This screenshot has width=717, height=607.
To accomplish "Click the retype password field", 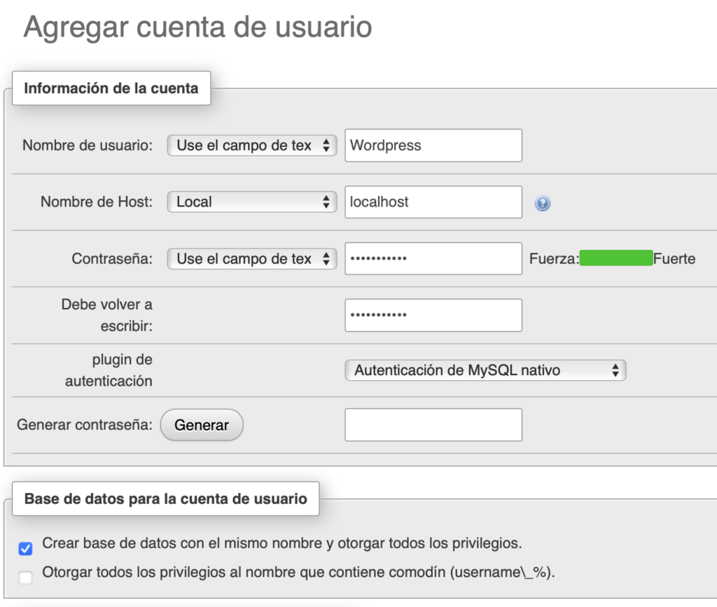I will [x=433, y=315].
